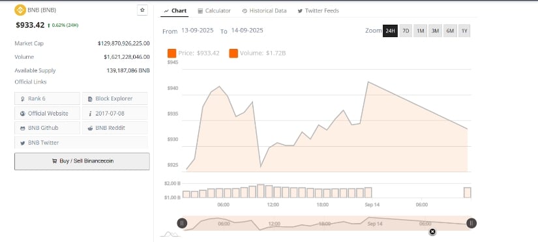Click the To date 14-09-2025 field
This screenshot has height=242, width=538.
pyautogui.click(x=247, y=30)
